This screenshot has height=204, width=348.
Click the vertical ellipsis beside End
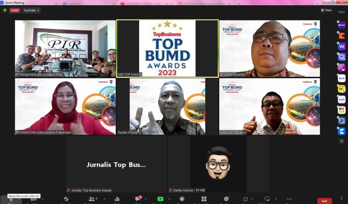pyautogui.click(x=341, y=198)
